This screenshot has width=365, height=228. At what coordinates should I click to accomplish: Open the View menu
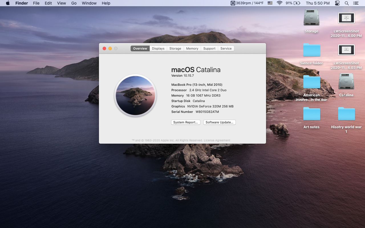[62, 3]
